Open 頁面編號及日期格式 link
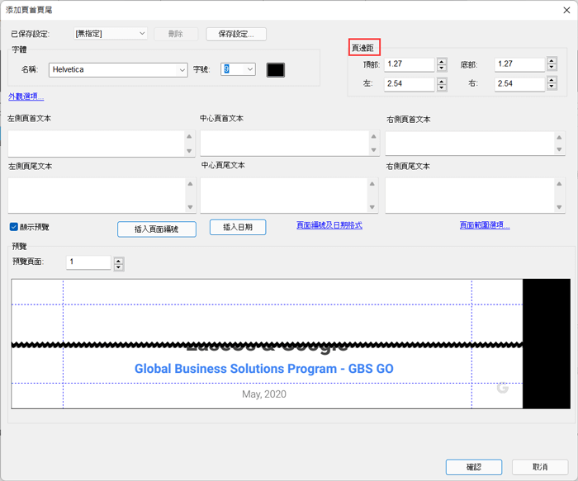Image resolution: width=578 pixels, height=481 pixels. 329,225
